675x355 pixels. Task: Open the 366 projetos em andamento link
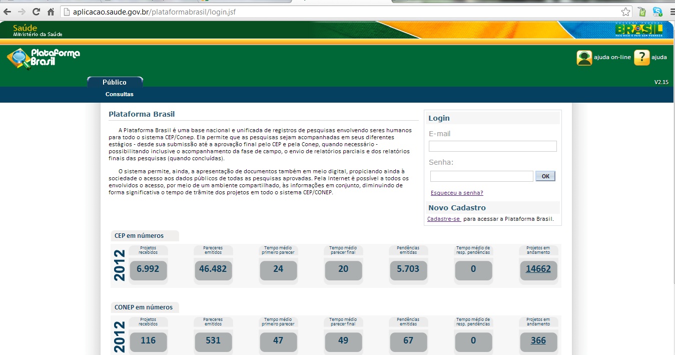[538, 340]
